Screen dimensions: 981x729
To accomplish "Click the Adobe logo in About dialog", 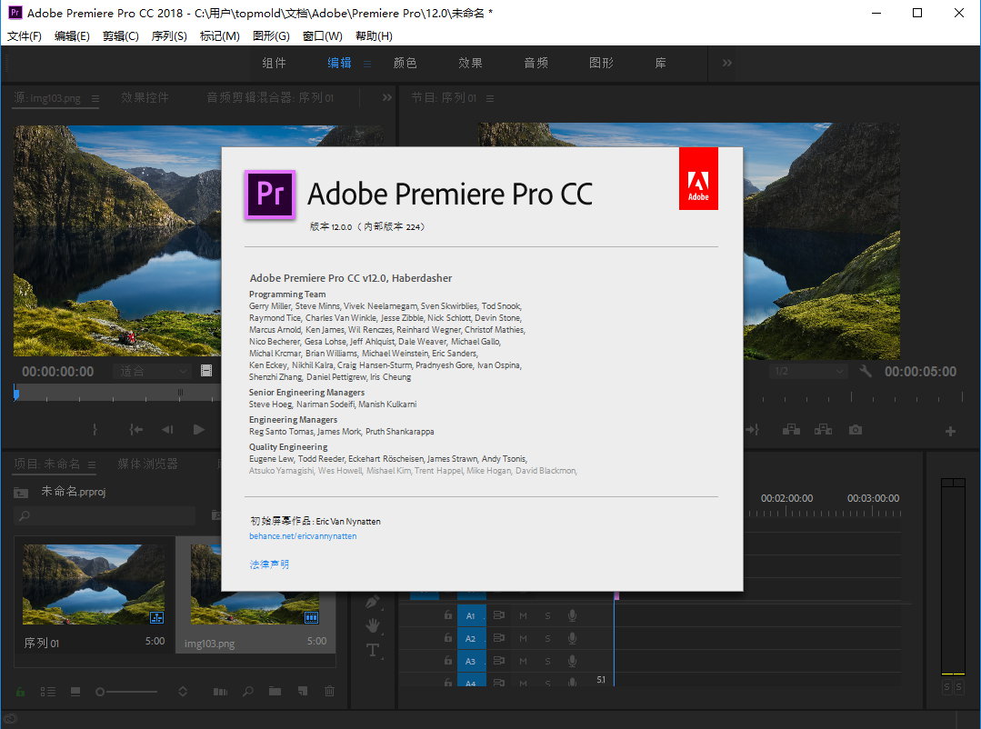I will [x=698, y=179].
